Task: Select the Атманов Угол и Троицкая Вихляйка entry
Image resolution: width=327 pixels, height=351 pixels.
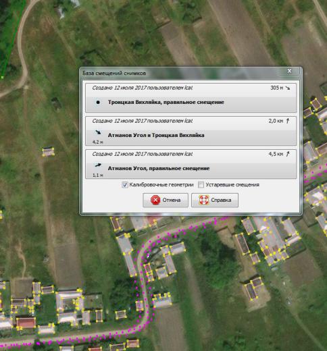Action: (191, 131)
